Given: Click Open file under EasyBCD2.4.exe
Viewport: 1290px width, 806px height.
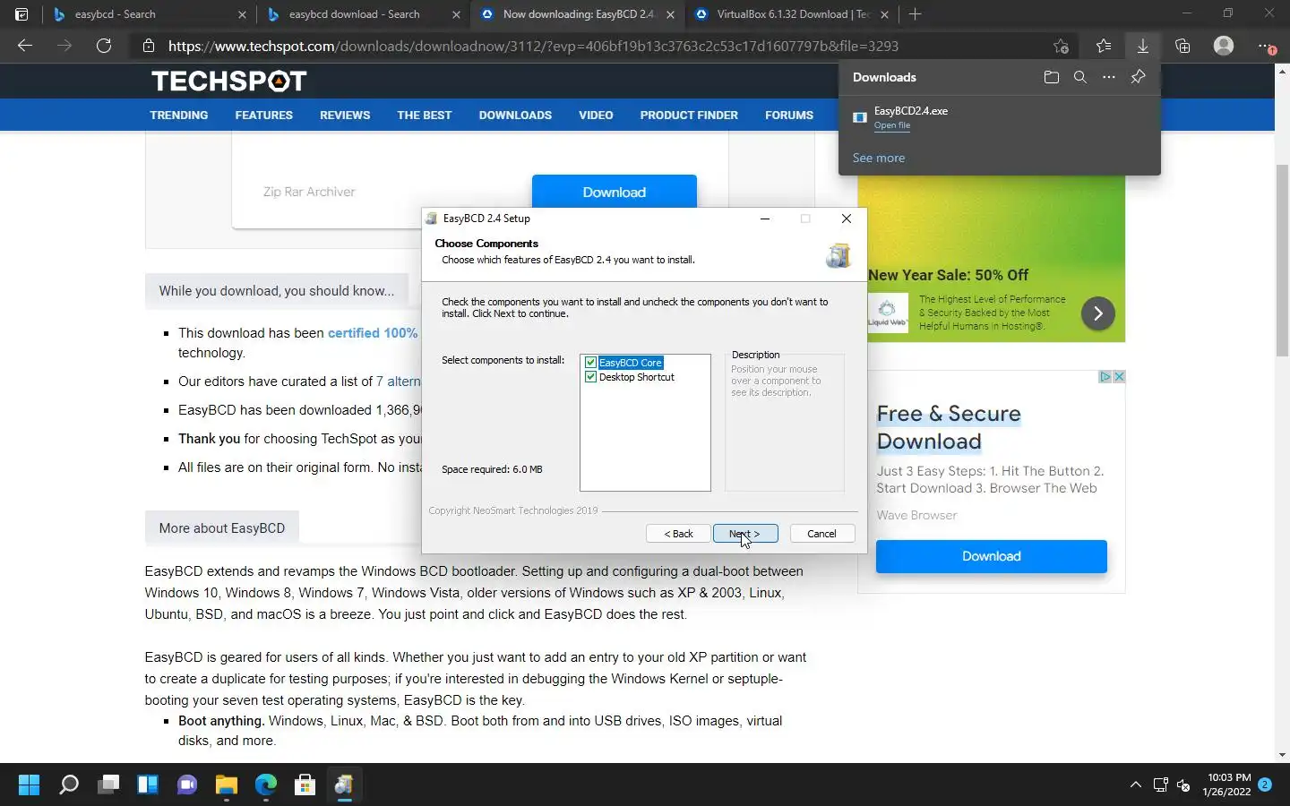Looking at the screenshot, I should pyautogui.click(x=891, y=125).
